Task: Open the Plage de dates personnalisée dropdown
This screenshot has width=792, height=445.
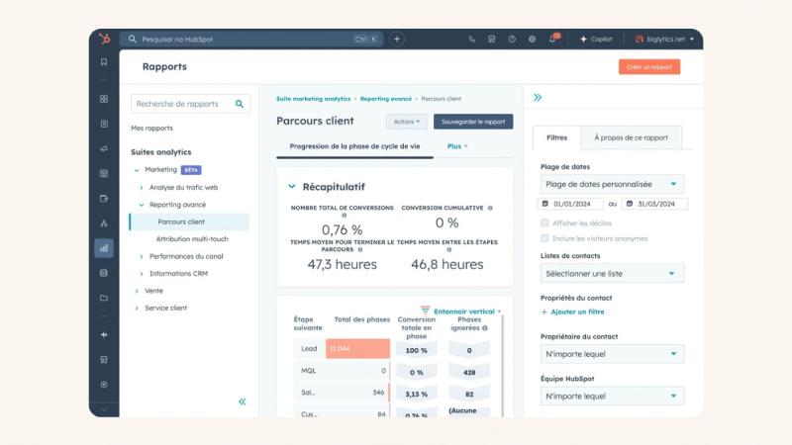Action: [612, 184]
